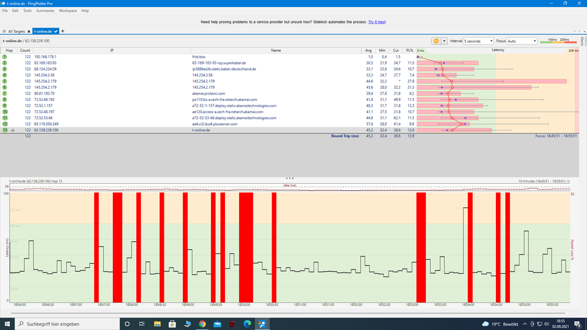Open Microsoft Edge from the taskbar
587x330 pixels.
(x=247, y=324)
